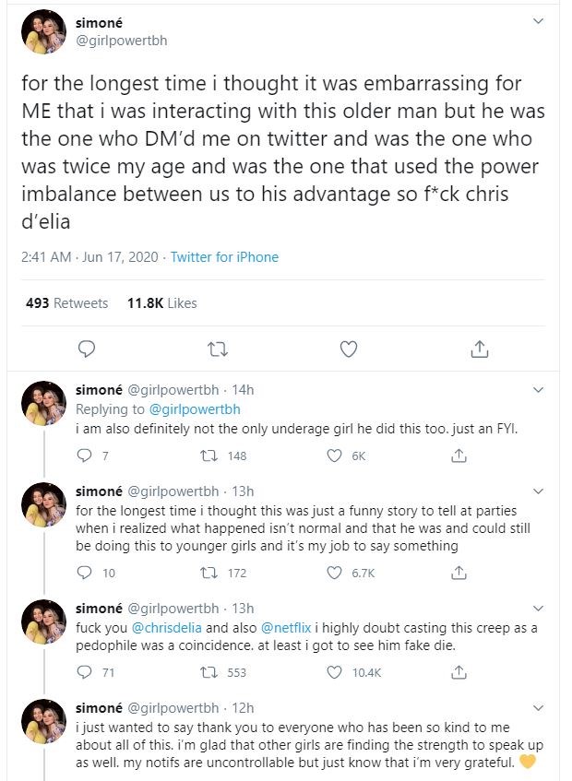572x781 pixels.
Task: Retweet the reply with 553 retweets
Action: coord(209,672)
